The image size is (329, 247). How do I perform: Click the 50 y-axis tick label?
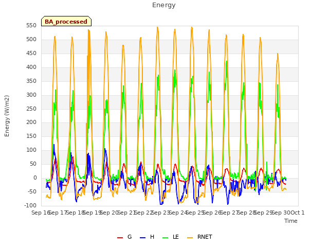tap(33, 164)
